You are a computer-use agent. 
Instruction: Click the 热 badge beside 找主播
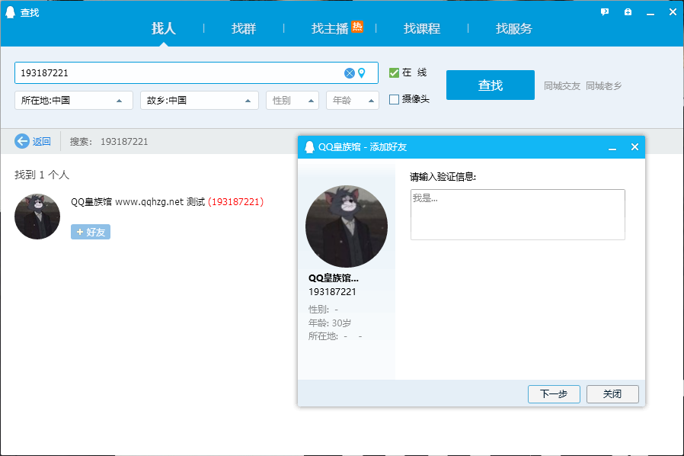(357, 27)
